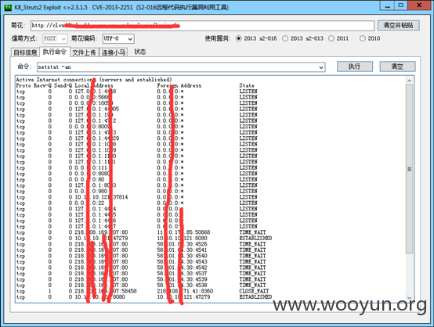Click the 执行 execute button

coord(355,66)
